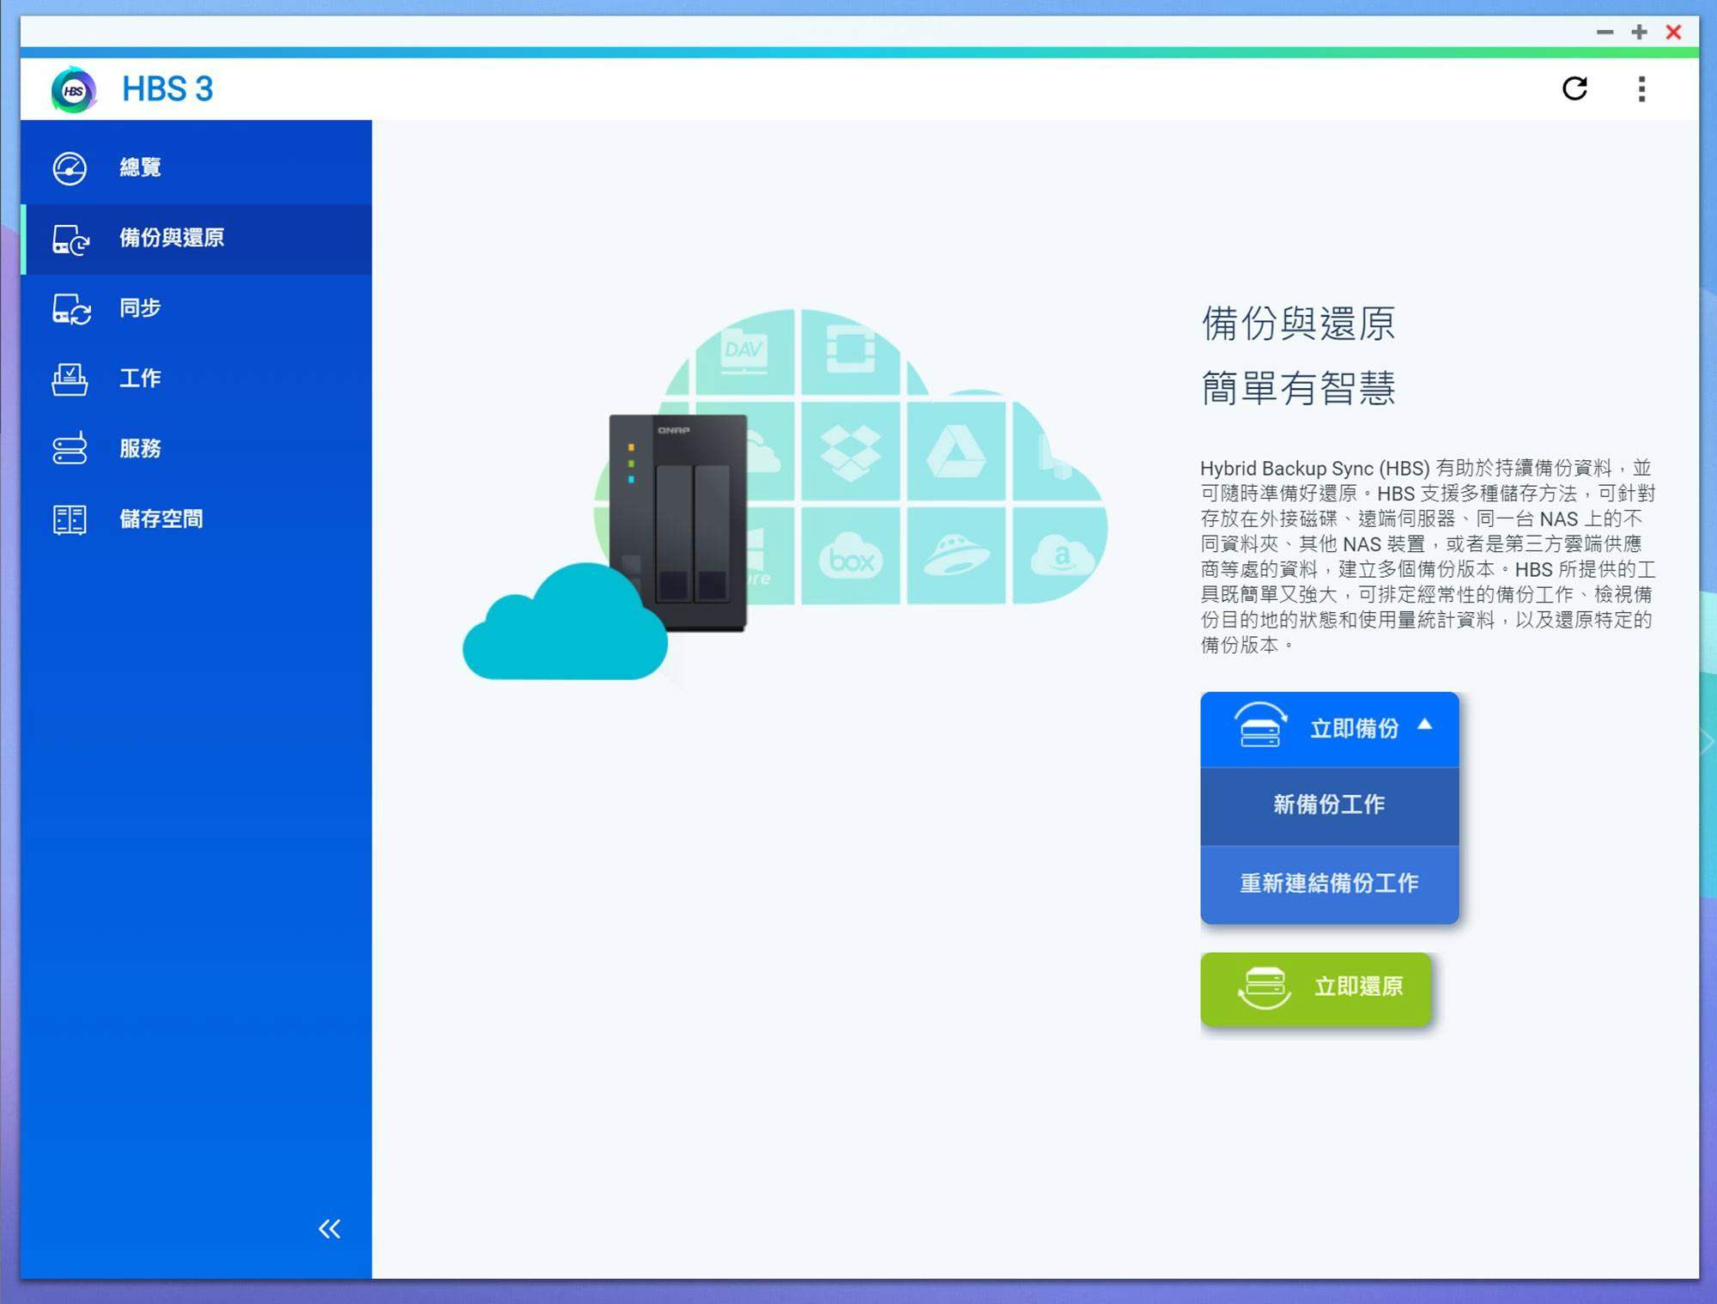Close the HBS 3 window
This screenshot has width=1717, height=1304.
click(x=1673, y=32)
